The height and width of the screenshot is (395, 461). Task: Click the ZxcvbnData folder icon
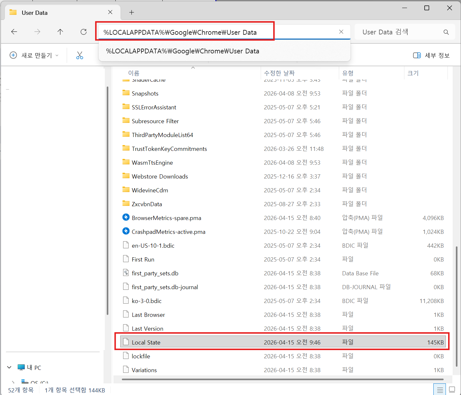point(126,204)
